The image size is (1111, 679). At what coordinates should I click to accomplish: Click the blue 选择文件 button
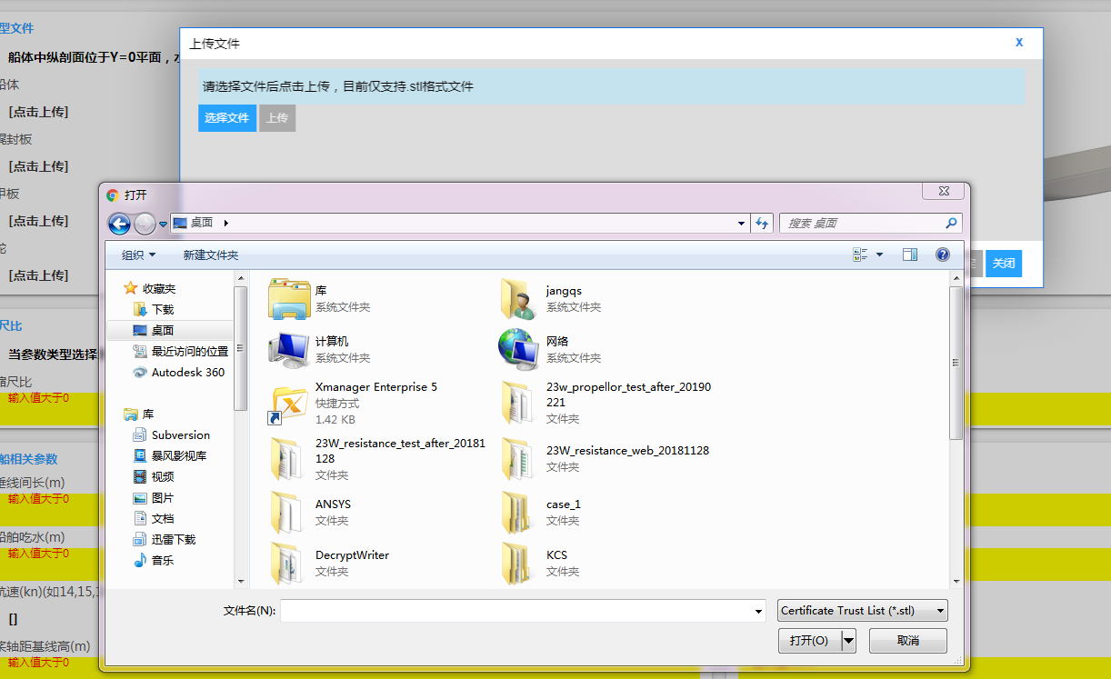(x=226, y=118)
